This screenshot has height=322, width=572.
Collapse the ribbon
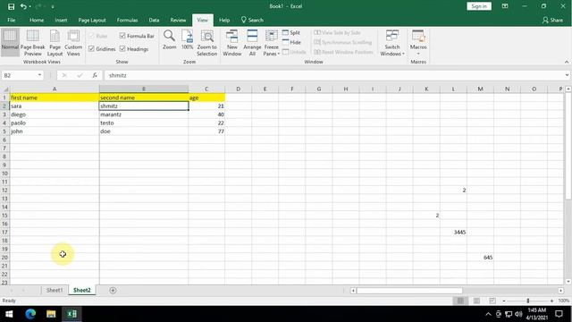pos(567,62)
